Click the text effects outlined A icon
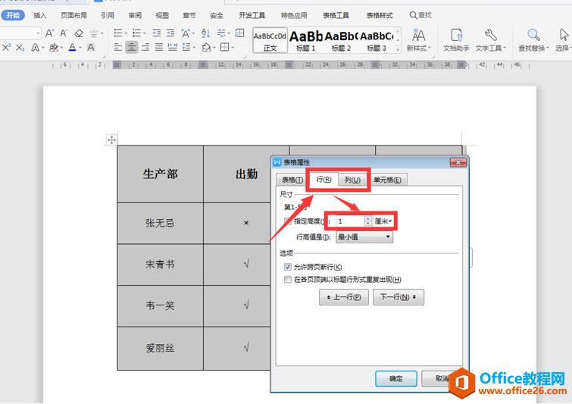 click(x=35, y=48)
